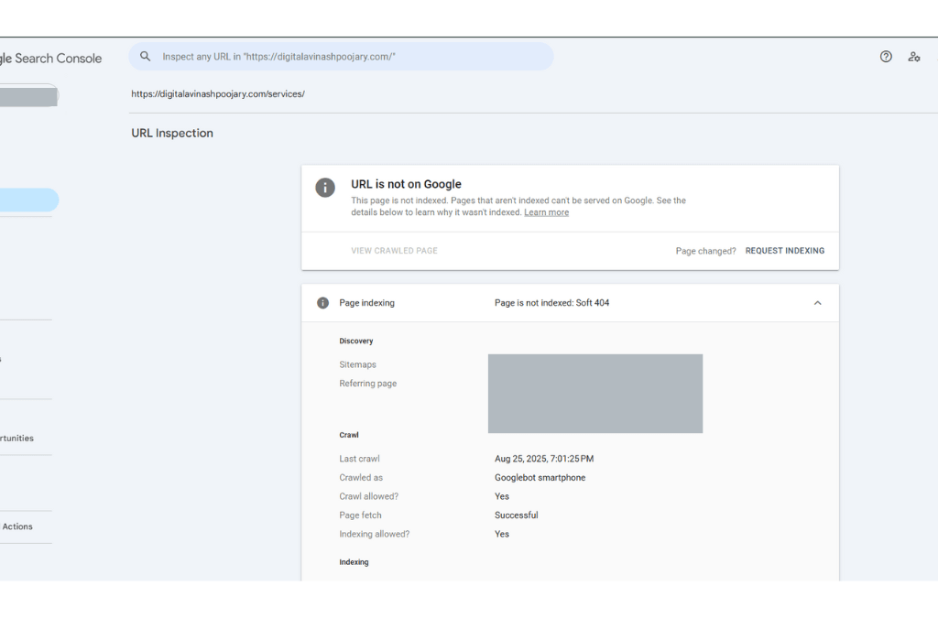Click the info icon next to Page indexing
The width and height of the screenshot is (938, 618).
(322, 302)
